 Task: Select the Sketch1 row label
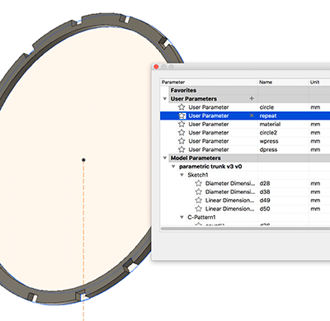[x=198, y=175]
